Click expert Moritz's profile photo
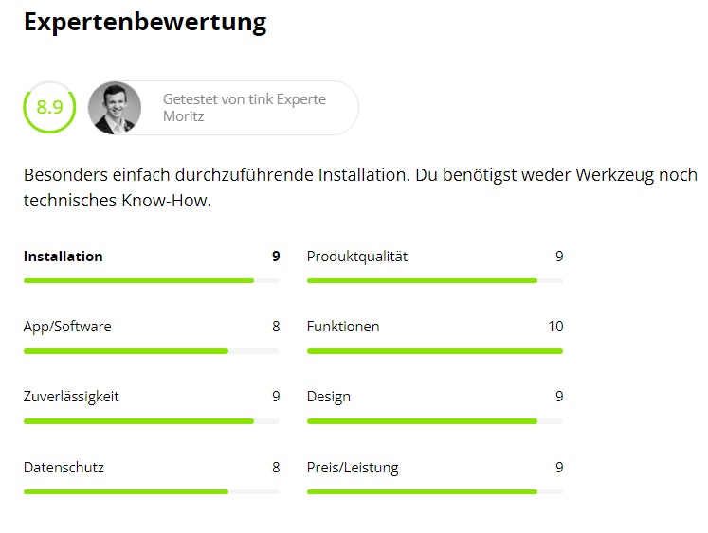708x533 pixels. click(115, 108)
